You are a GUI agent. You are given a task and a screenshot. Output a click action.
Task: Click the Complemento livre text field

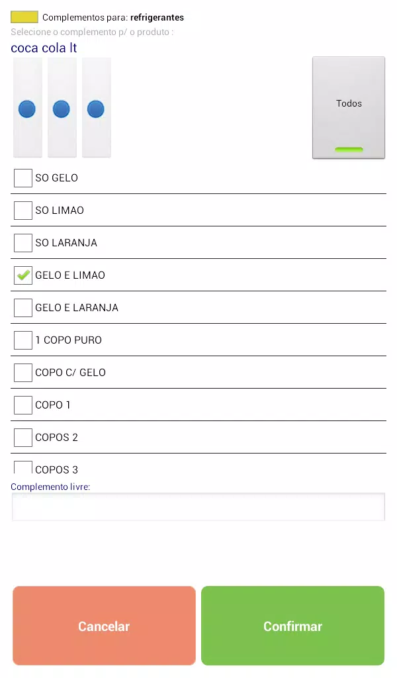click(198, 507)
